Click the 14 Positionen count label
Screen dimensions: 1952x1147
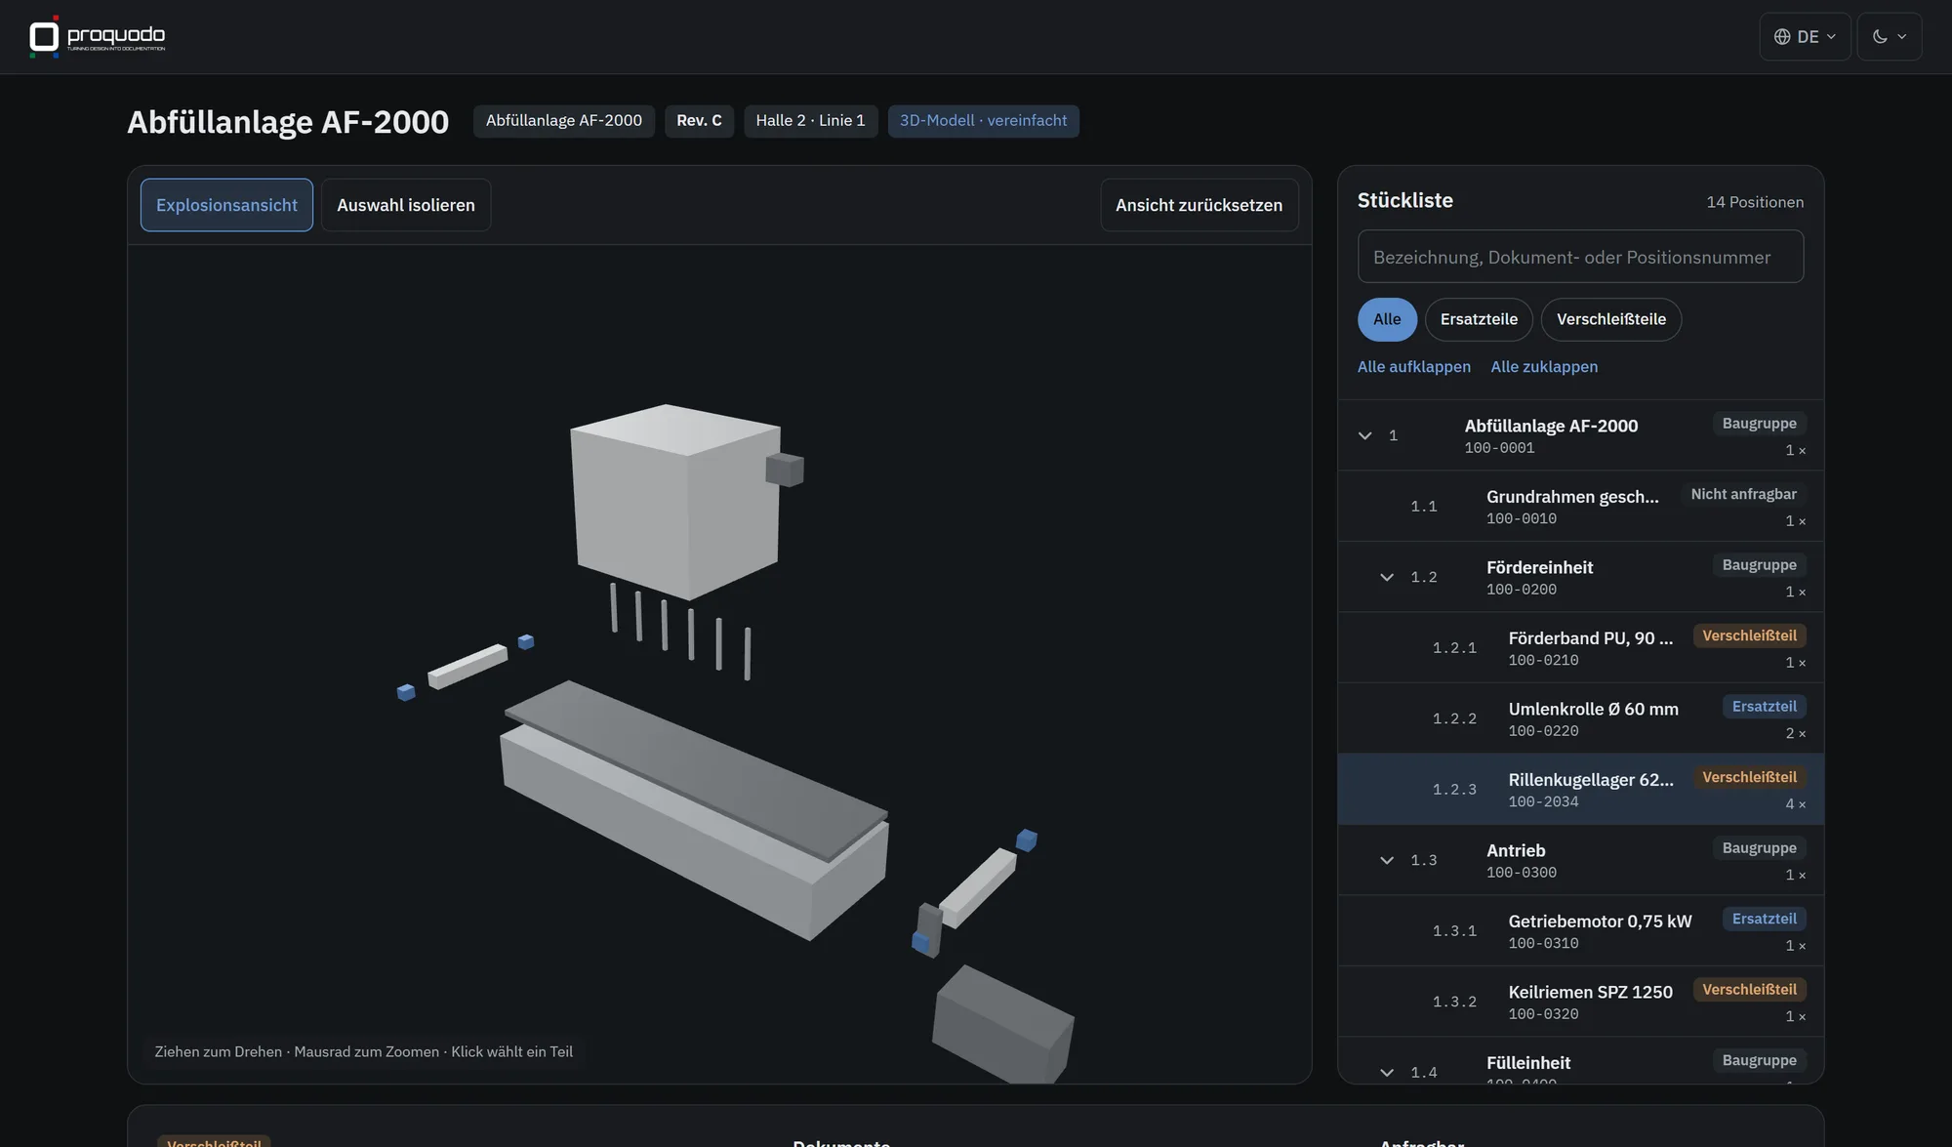(1755, 202)
